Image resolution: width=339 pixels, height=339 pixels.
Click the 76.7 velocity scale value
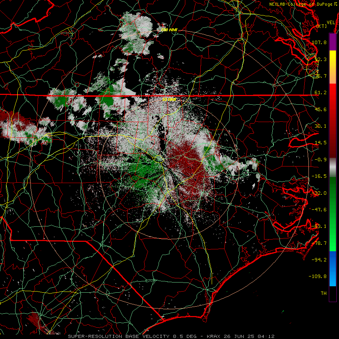(321, 76)
